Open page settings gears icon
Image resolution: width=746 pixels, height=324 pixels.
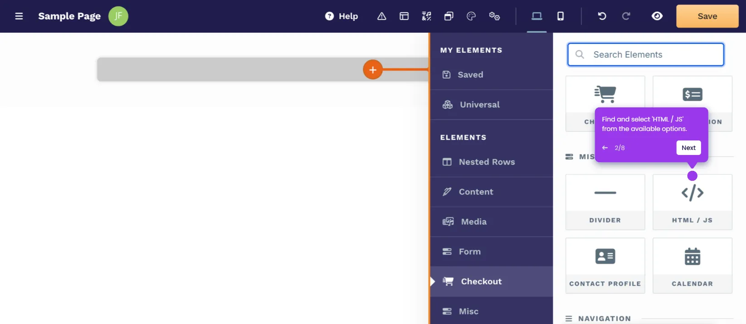click(494, 16)
